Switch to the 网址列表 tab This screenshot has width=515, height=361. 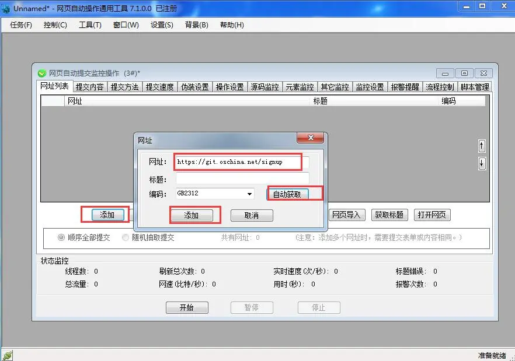click(54, 86)
